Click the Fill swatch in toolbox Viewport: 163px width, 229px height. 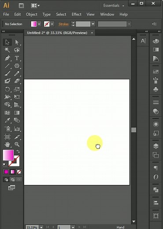(x=8, y=155)
